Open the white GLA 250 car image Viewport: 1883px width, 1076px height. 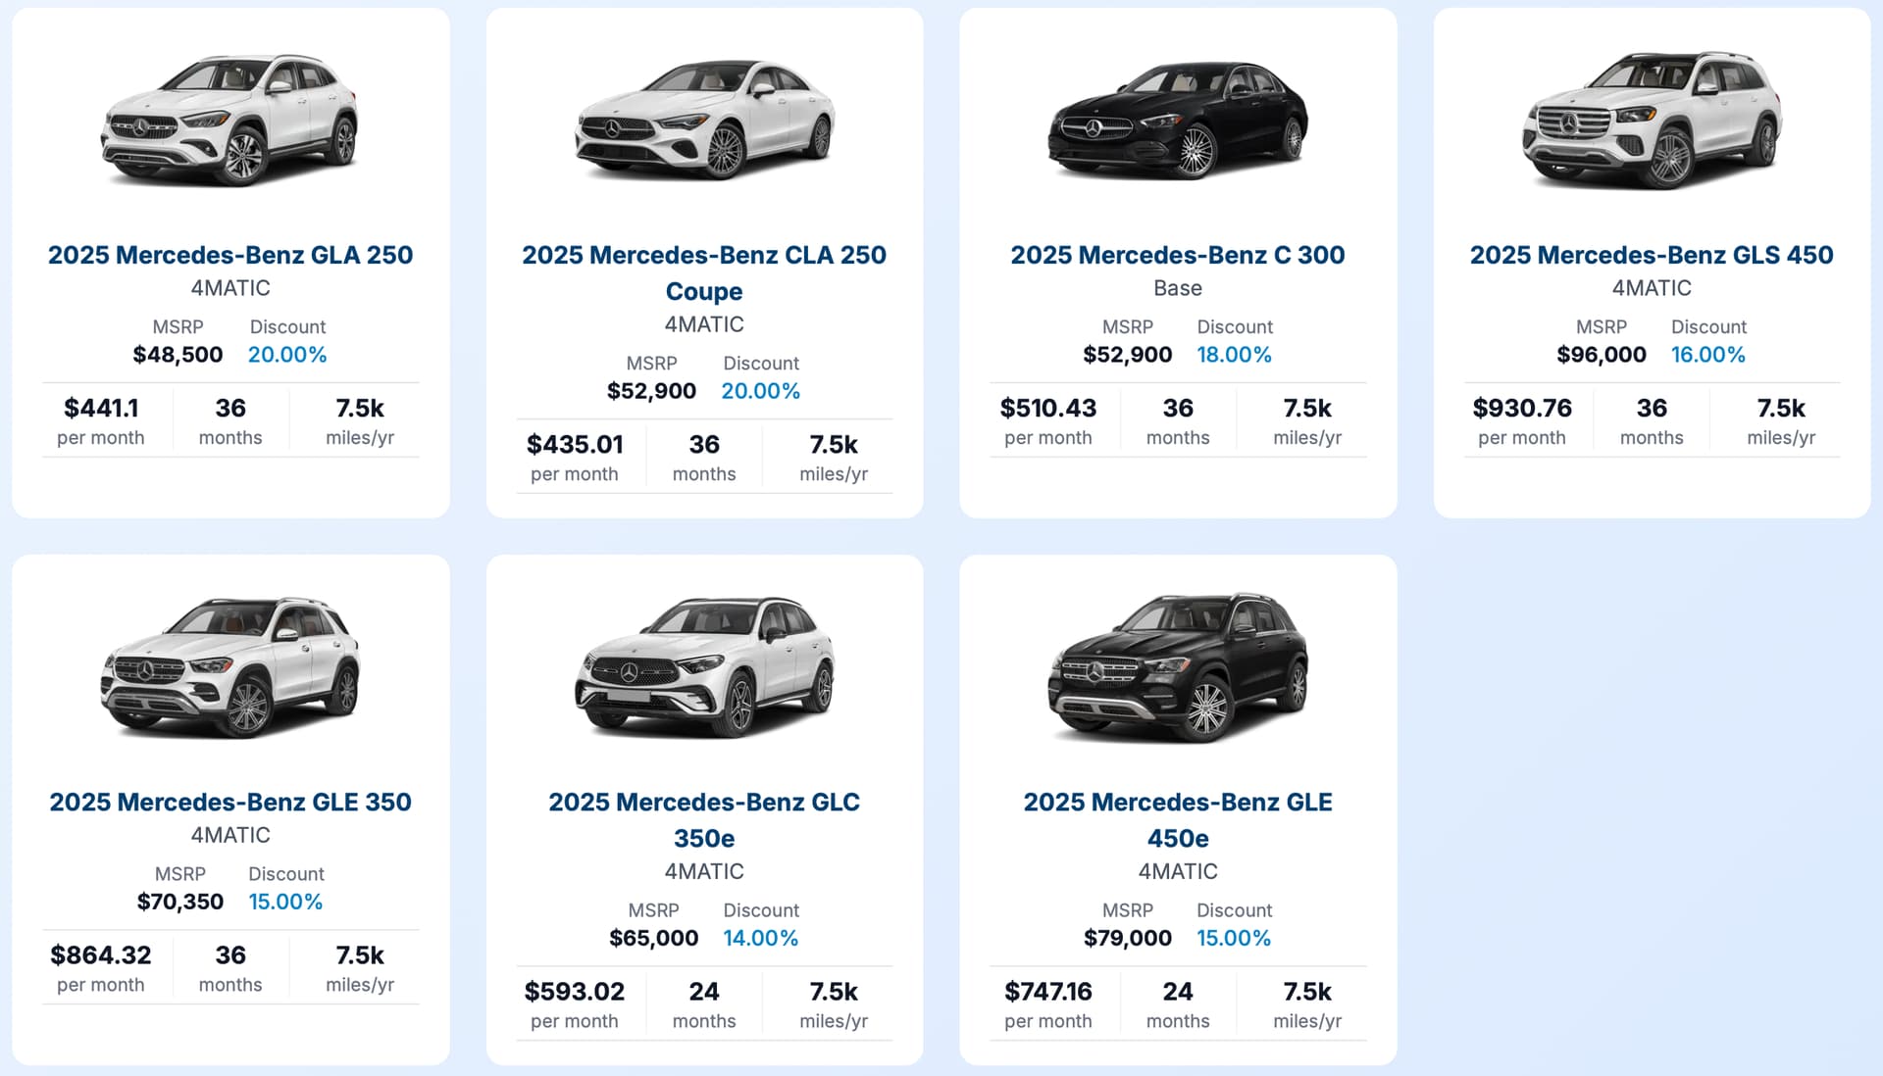(229, 120)
